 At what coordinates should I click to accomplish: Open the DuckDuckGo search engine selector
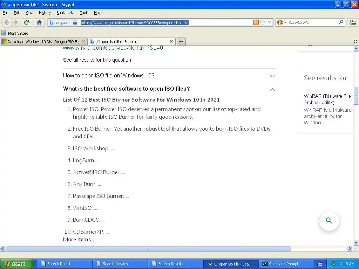(x=282, y=22)
